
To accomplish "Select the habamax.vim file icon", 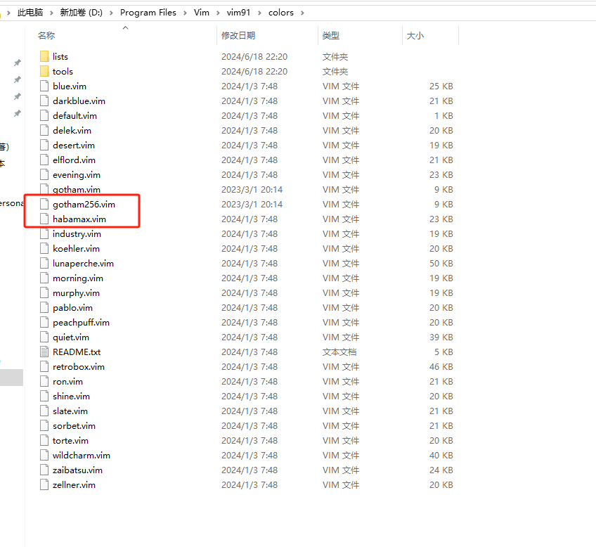I will coord(44,219).
